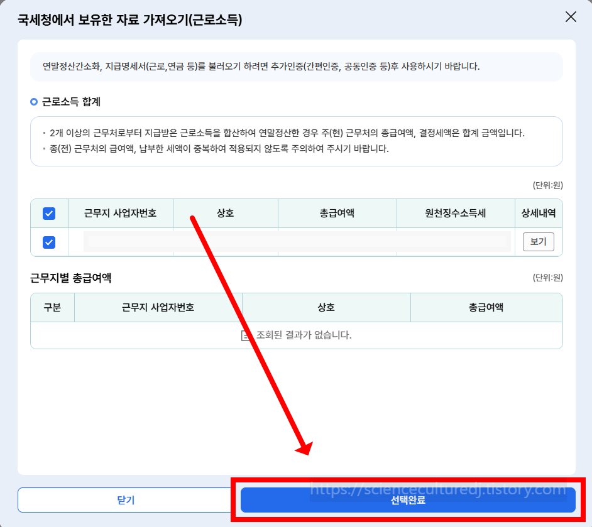Image resolution: width=592 pixels, height=527 pixels.
Task: Select 근무지 사업자번호 header in lower table
Action: coord(158,307)
